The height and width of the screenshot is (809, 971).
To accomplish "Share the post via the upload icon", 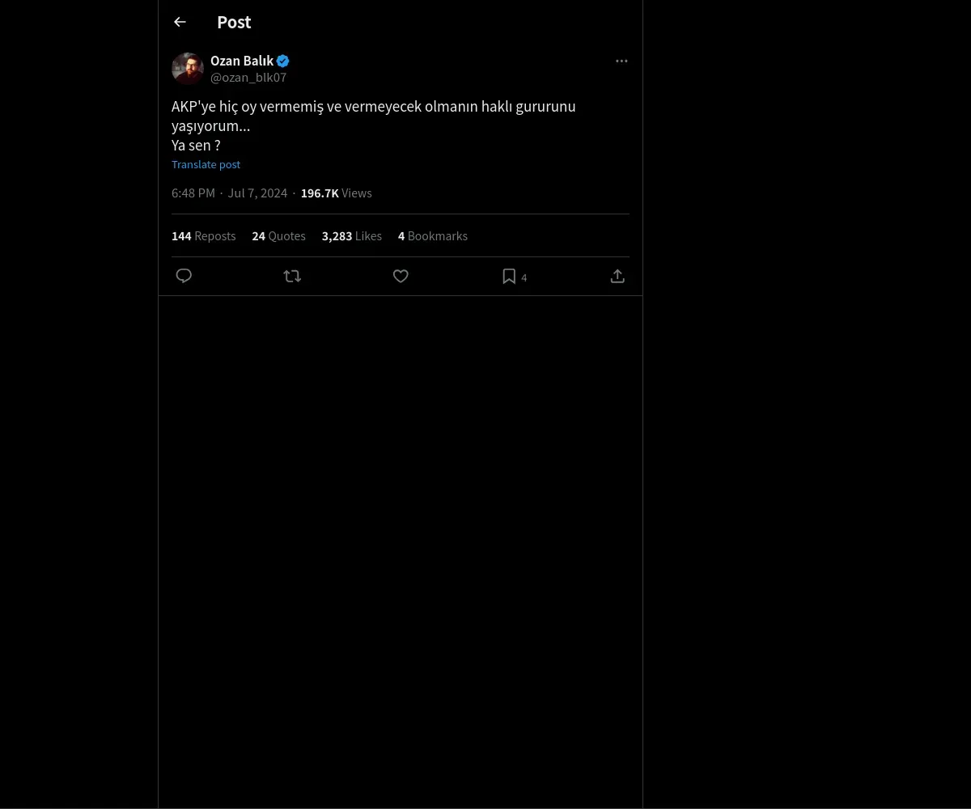I will coord(617,276).
